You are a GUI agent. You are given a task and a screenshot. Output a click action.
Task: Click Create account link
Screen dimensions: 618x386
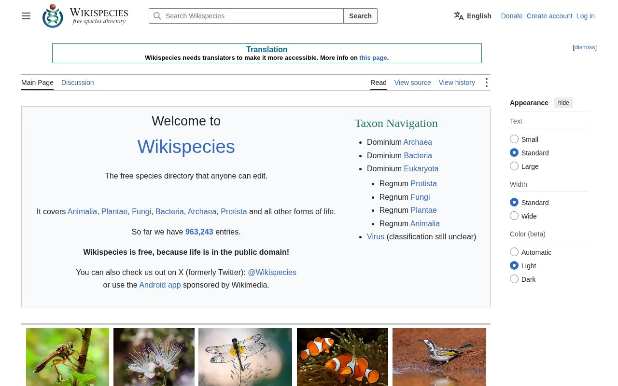click(549, 16)
